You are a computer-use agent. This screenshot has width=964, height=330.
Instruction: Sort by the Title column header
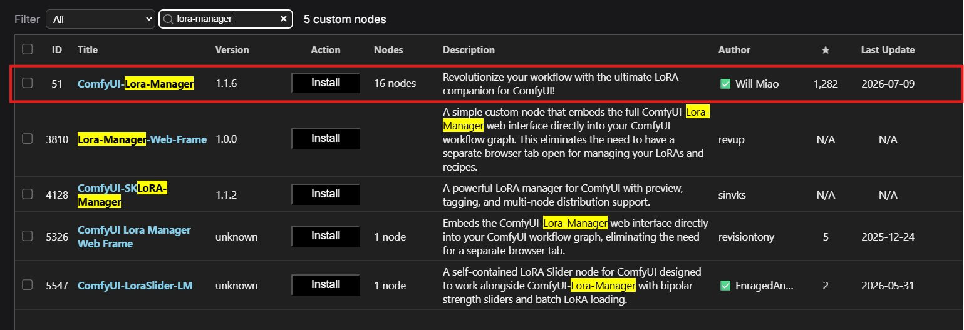click(x=88, y=49)
